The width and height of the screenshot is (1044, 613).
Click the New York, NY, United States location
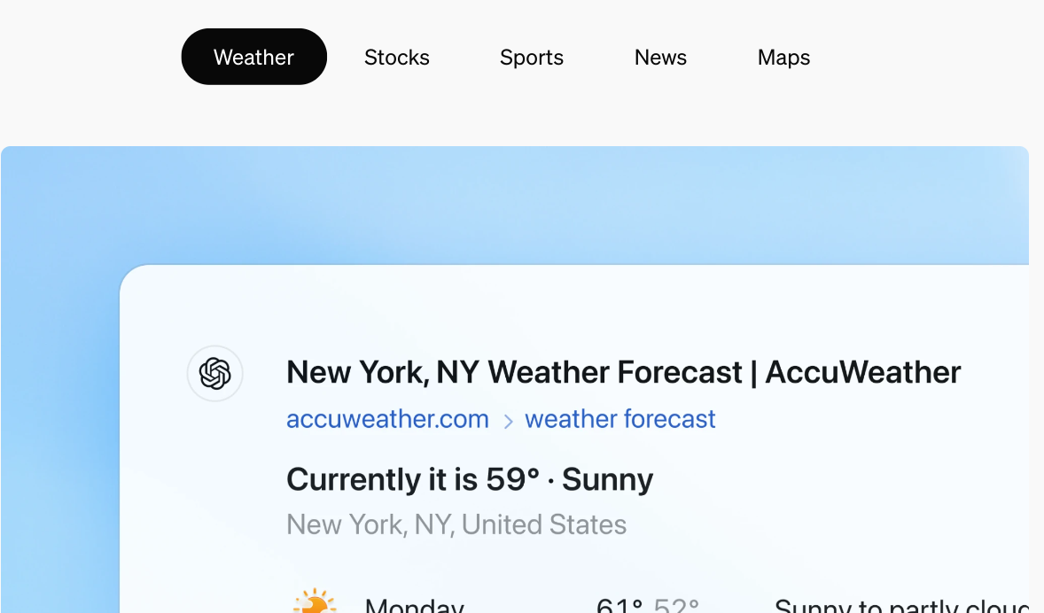456,524
